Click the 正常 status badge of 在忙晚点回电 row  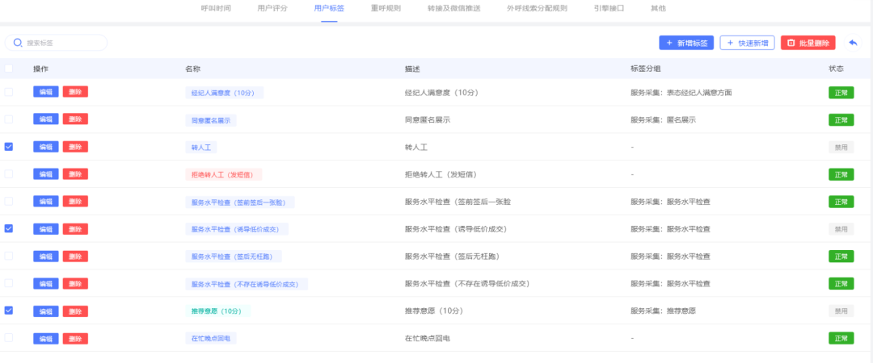(x=841, y=338)
